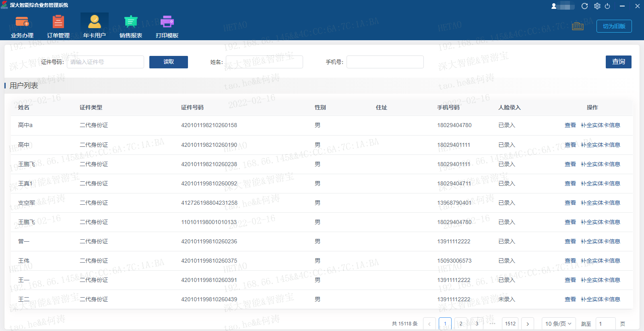The height and width of the screenshot is (331, 644).
Task: Click the user avatar icon
Action: (554, 6)
